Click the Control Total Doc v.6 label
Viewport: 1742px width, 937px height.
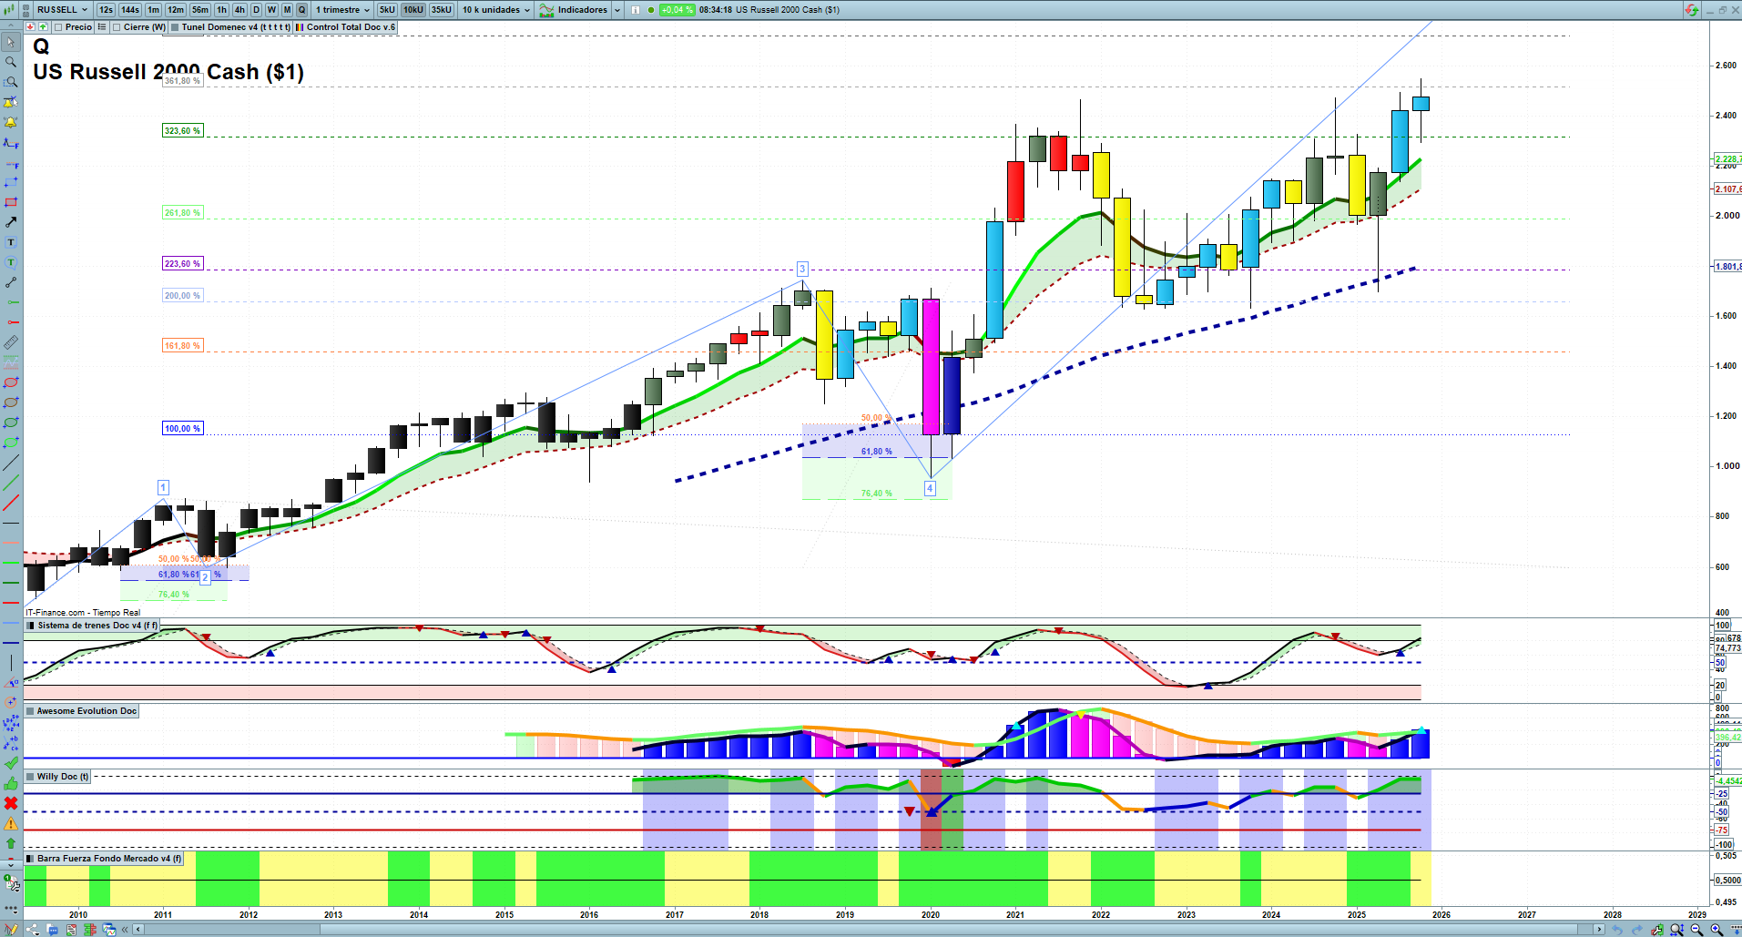point(351,27)
